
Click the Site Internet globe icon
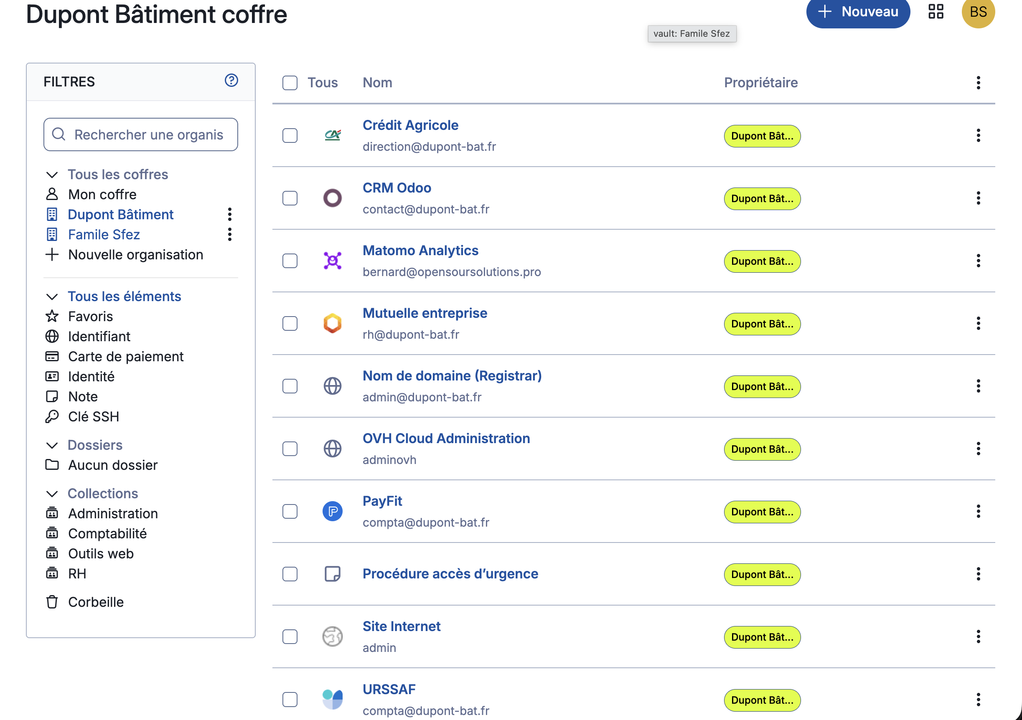(333, 637)
